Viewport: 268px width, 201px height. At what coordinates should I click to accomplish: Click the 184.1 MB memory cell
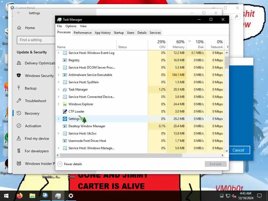pos(177,75)
